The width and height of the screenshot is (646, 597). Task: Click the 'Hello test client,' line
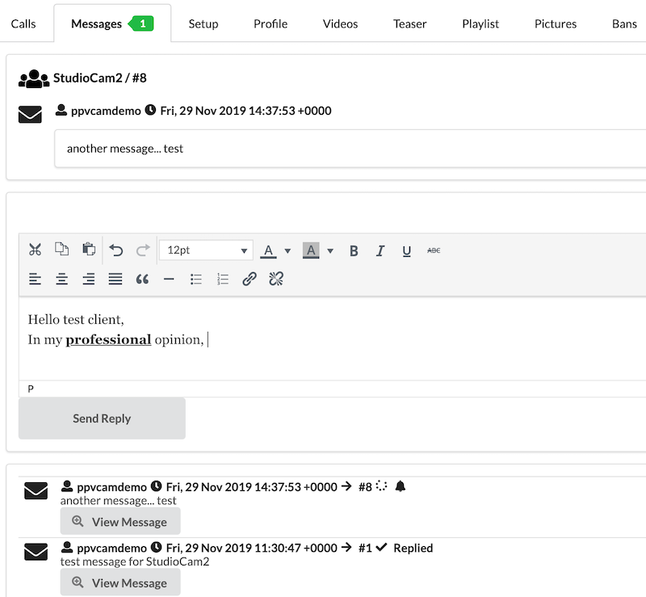pyautogui.click(x=76, y=320)
